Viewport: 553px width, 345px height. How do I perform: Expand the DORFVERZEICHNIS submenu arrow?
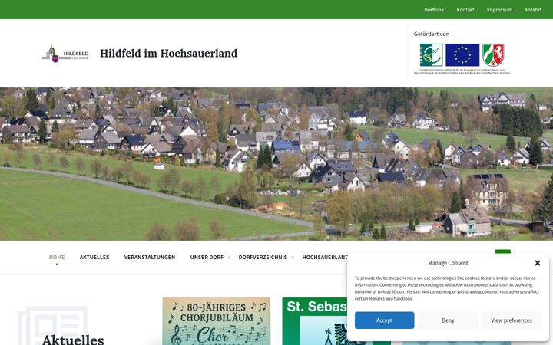(x=293, y=258)
